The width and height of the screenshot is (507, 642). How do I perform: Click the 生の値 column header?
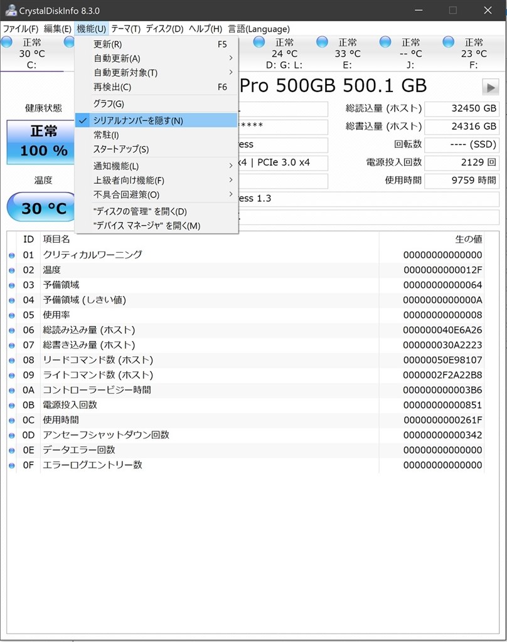[469, 239]
